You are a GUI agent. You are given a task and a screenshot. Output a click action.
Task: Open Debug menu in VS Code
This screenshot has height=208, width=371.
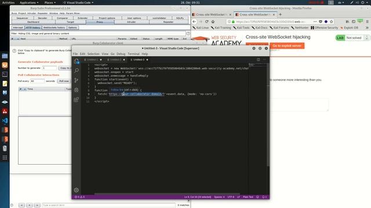tap(121, 54)
